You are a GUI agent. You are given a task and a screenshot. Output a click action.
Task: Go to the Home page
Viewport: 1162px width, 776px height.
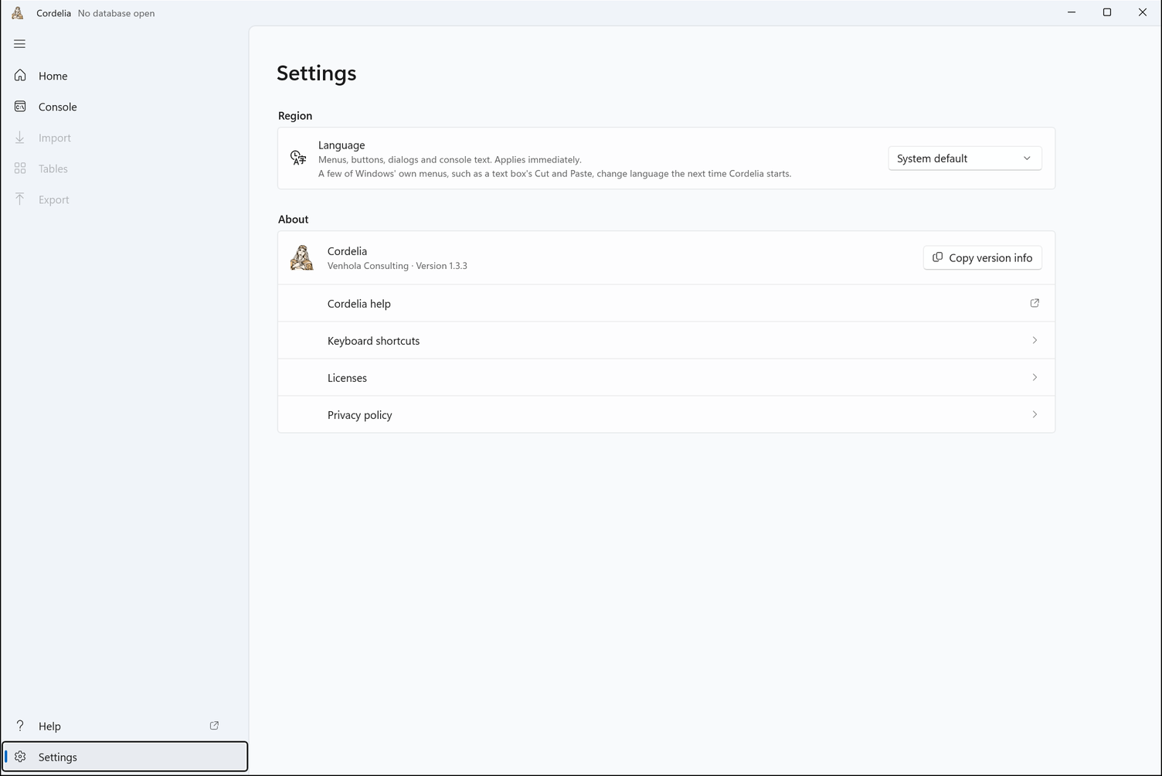click(124, 76)
